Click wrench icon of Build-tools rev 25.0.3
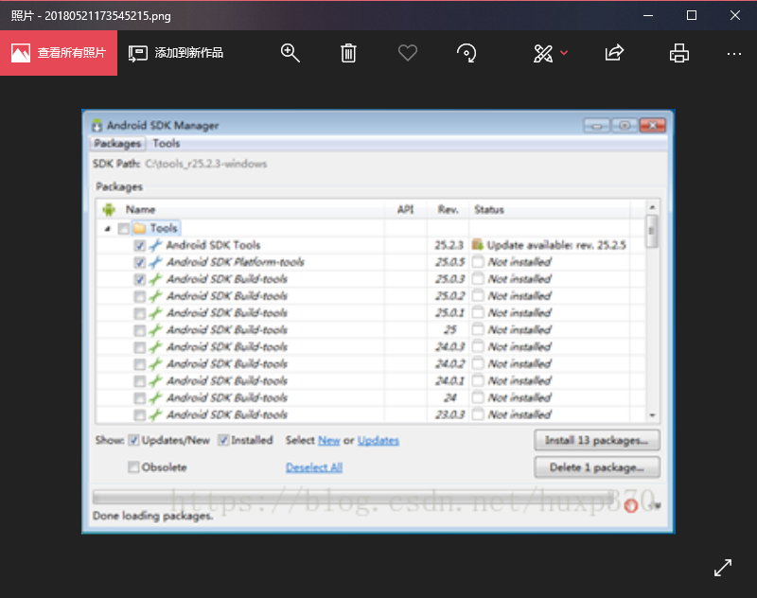 pyautogui.click(x=155, y=279)
